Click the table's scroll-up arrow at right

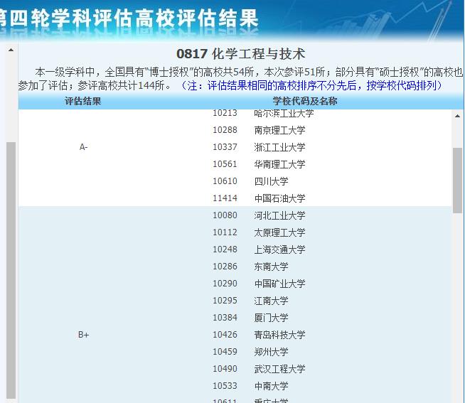pyautogui.click(x=457, y=116)
